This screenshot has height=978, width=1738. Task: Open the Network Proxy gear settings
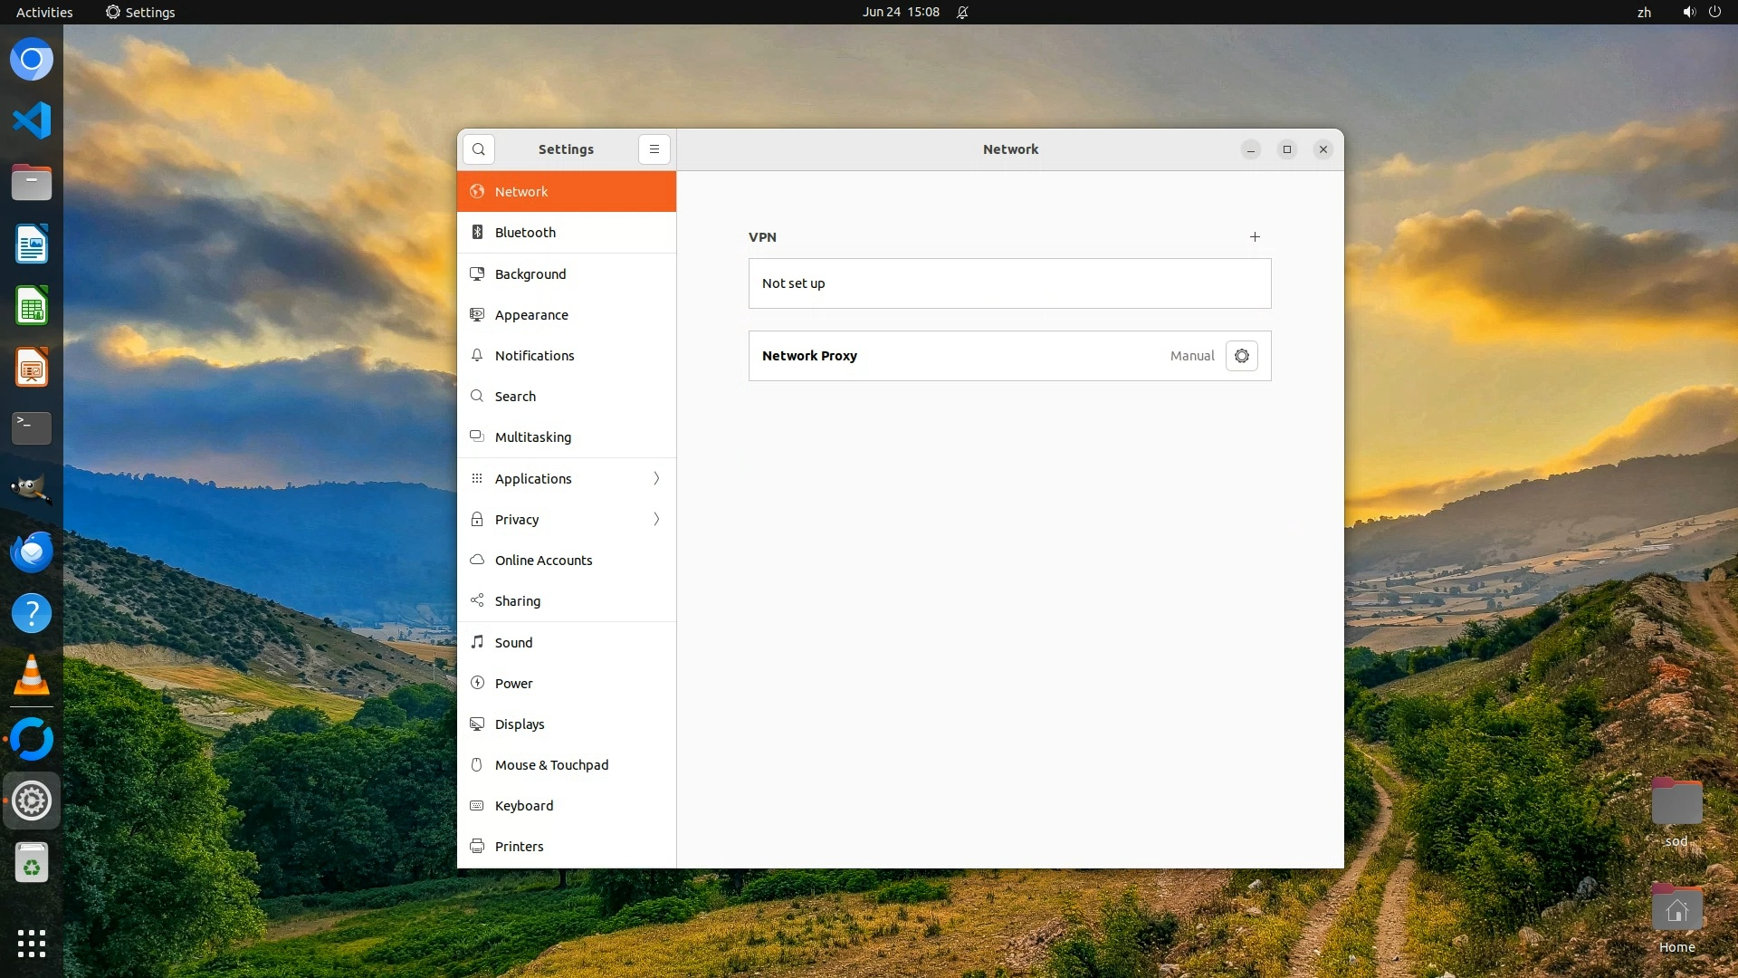click(x=1241, y=356)
